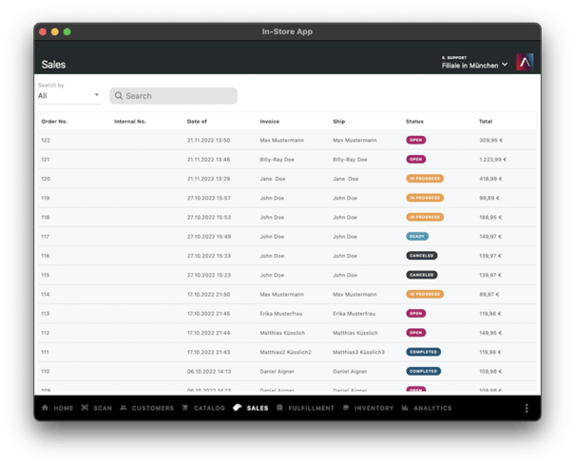
Task: Click IN PROGRESS badge of order 120
Action: point(425,179)
